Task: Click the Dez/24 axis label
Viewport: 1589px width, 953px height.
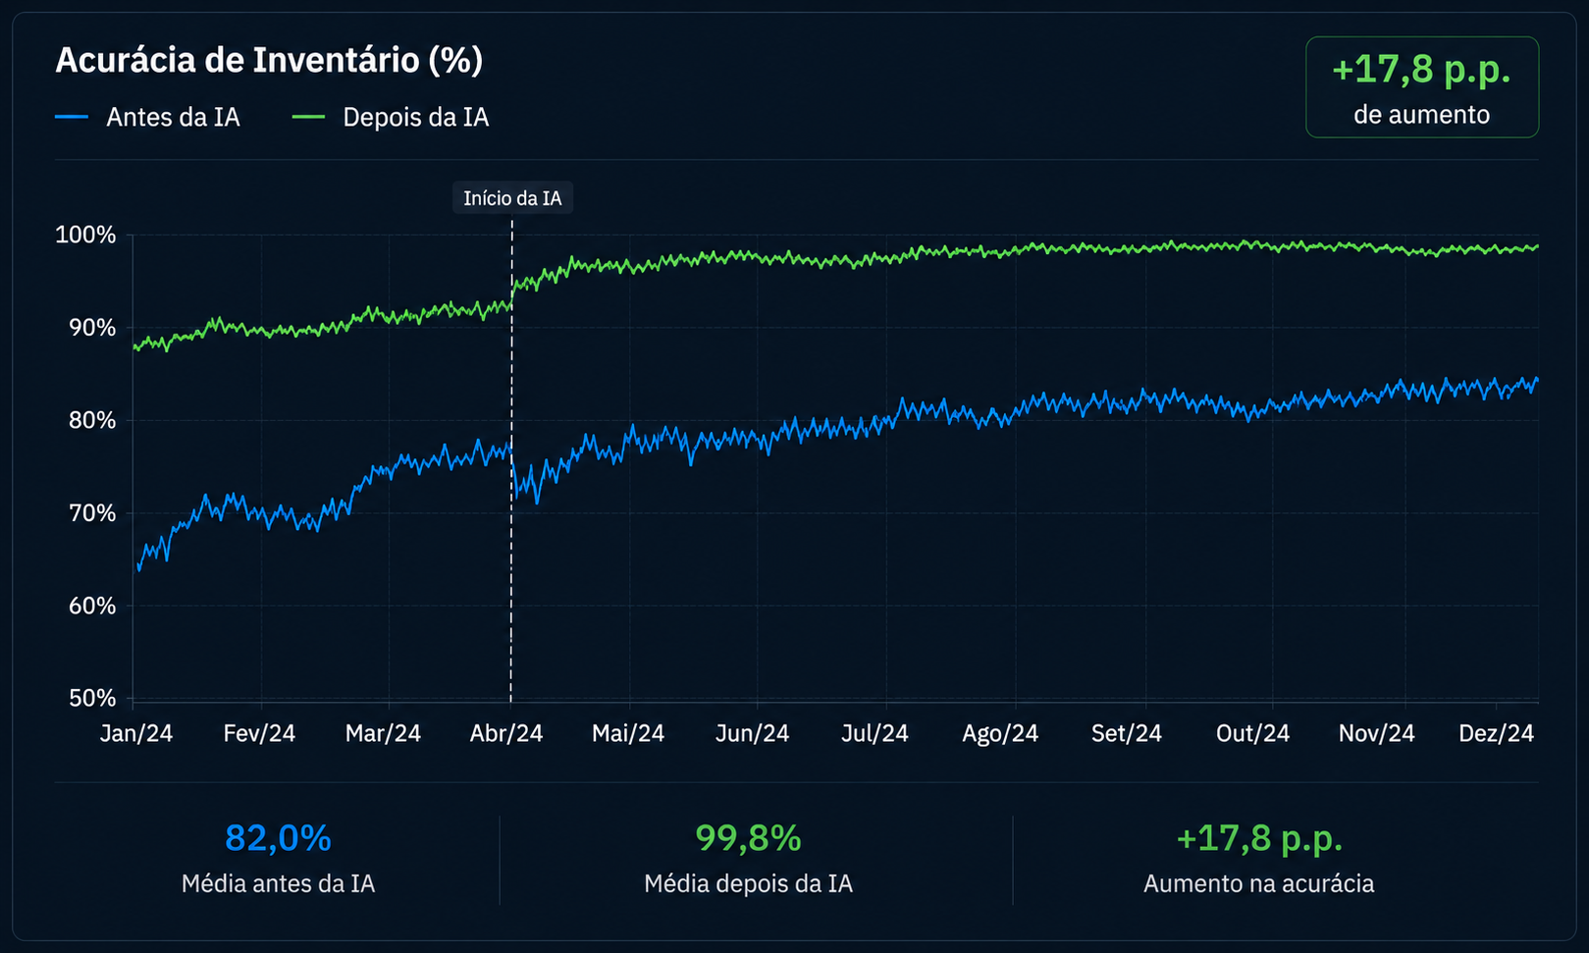Action: tap(1496, 733)
